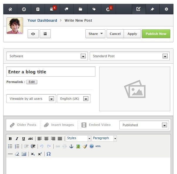Click the subscript icon
The width and height of the screenshot is (177, 174).
click(x=33, y=154)
